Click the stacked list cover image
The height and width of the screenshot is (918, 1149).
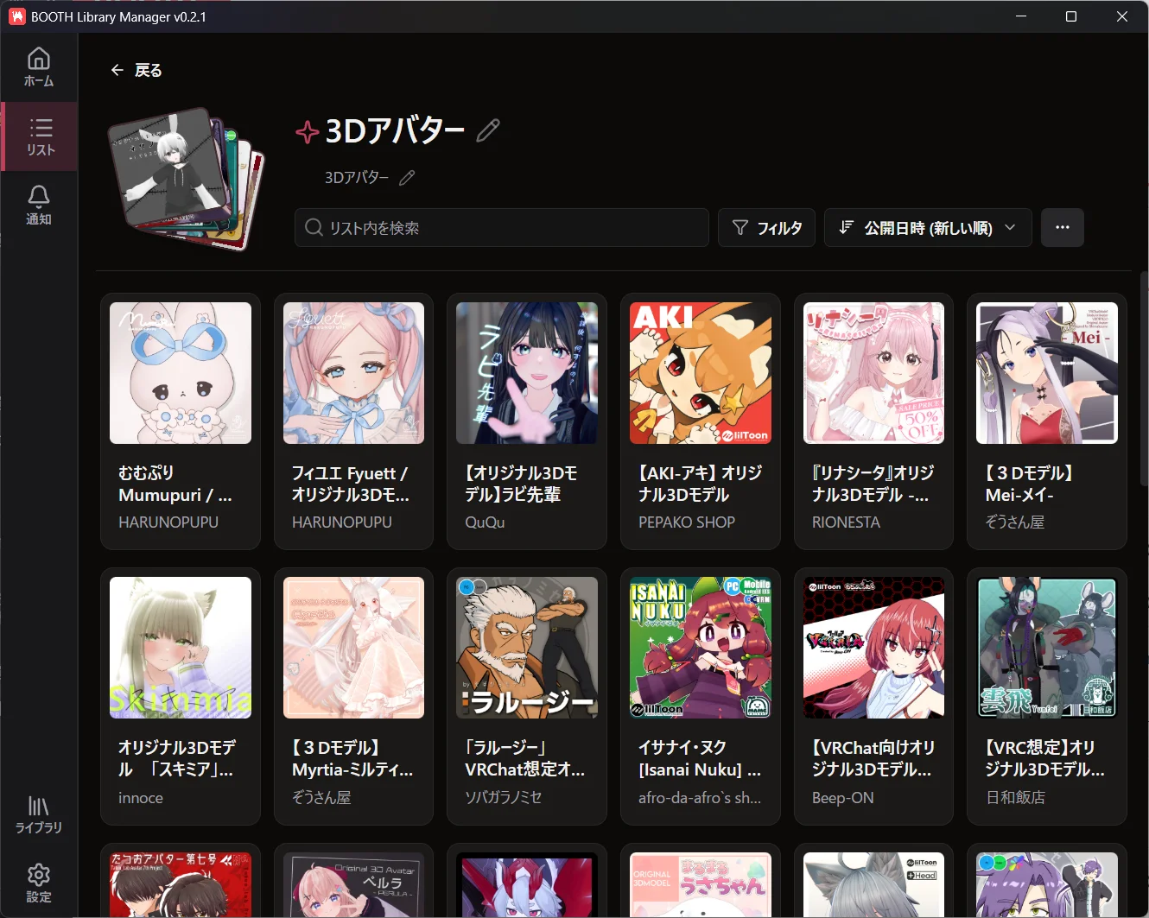coord(186,179)
